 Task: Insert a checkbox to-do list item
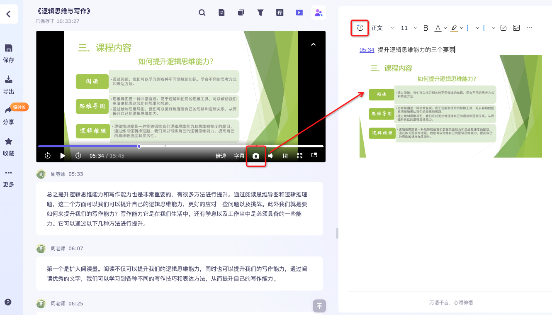(503, 28)
